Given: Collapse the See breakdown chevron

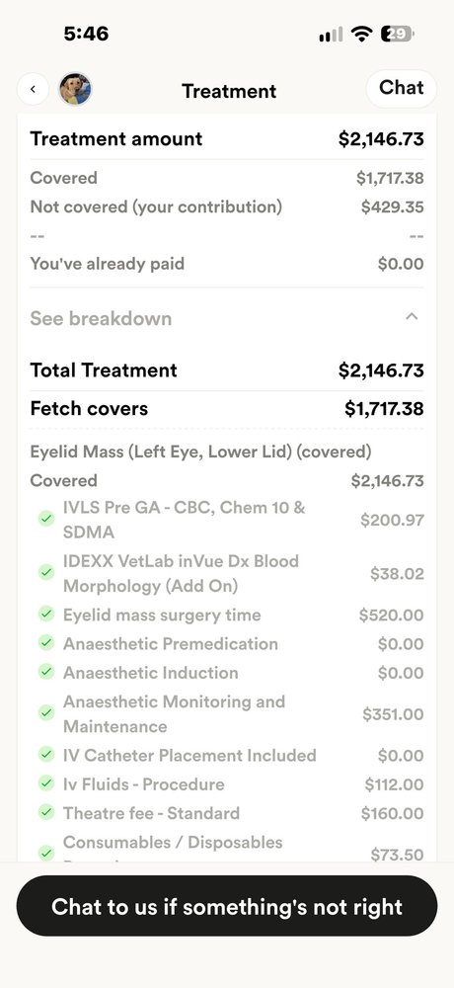Looking at the screenshot, I should pos(412,317).
